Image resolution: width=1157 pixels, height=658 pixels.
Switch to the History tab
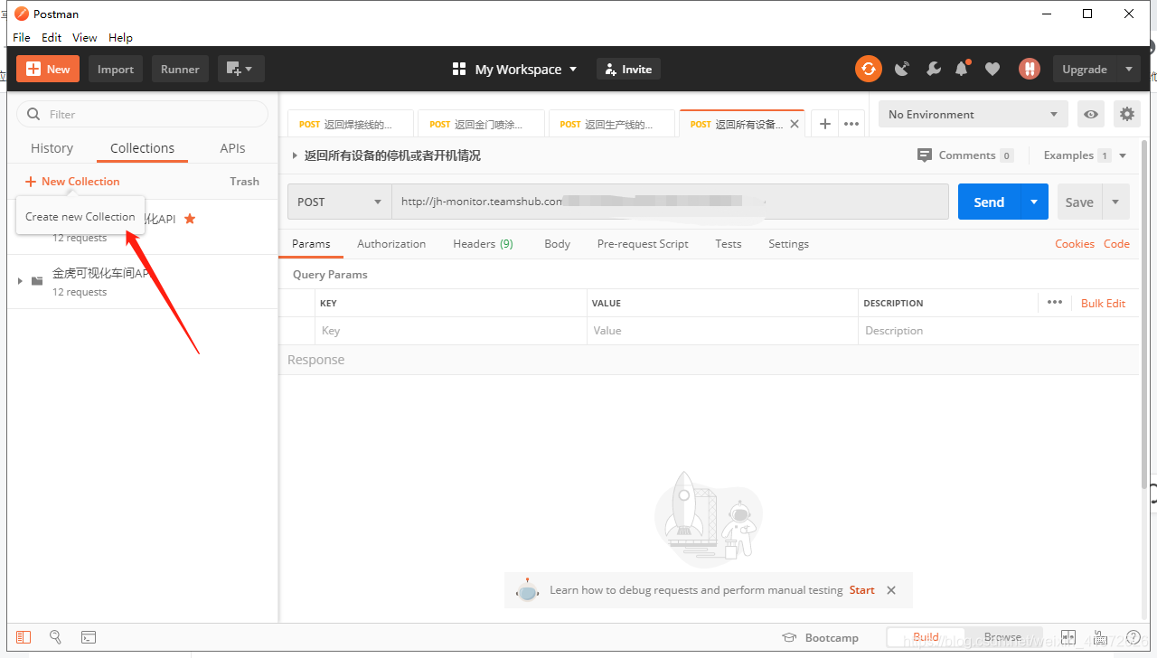(x=52, y=148)
